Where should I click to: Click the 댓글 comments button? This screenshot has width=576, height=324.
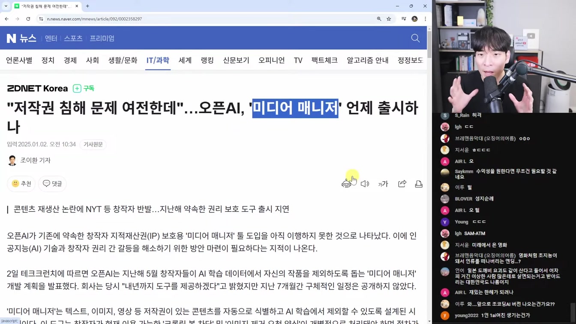pos(52,183)
